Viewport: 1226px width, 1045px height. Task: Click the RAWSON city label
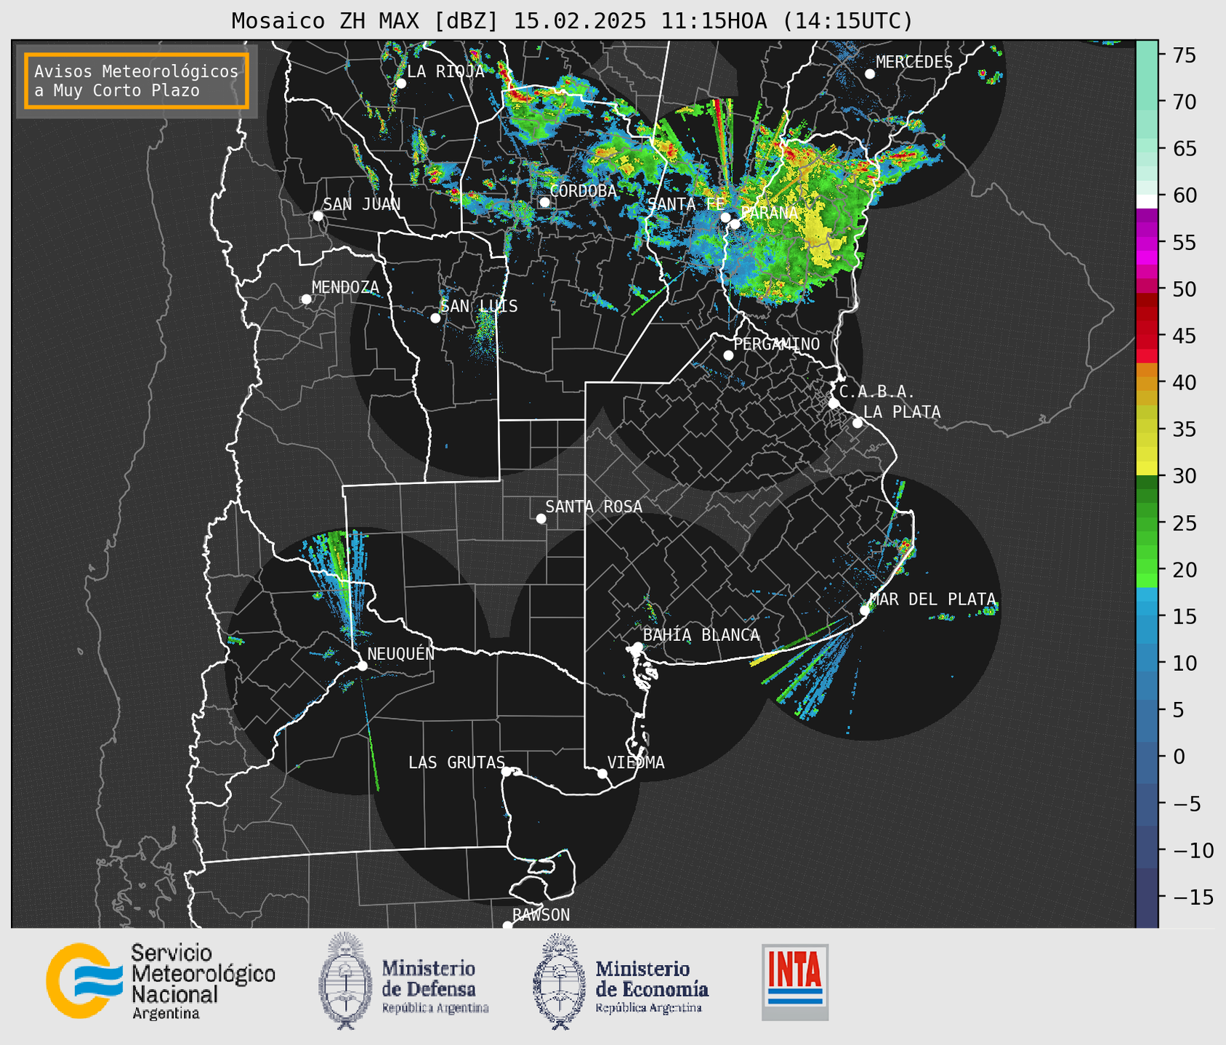coord(541,915)
